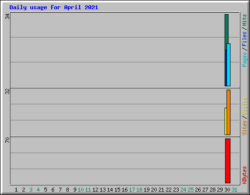
Task: Click day 31 on the x-axis
Action: [x=234, y=190]
